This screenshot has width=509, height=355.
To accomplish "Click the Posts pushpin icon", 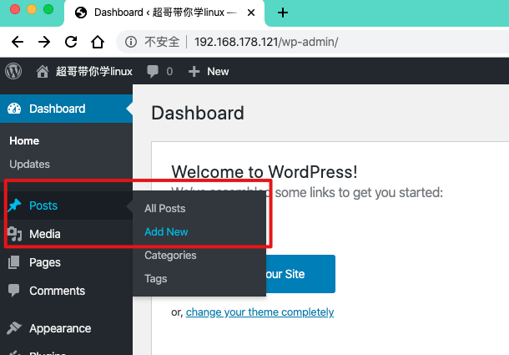I will point(14,205).
